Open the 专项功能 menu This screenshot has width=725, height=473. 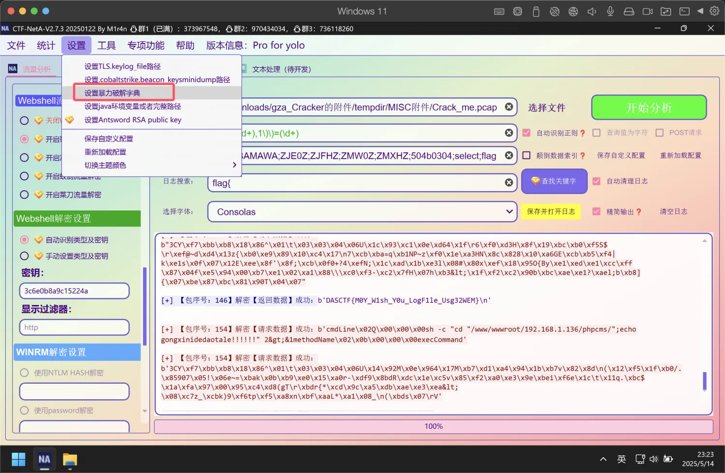146,45
